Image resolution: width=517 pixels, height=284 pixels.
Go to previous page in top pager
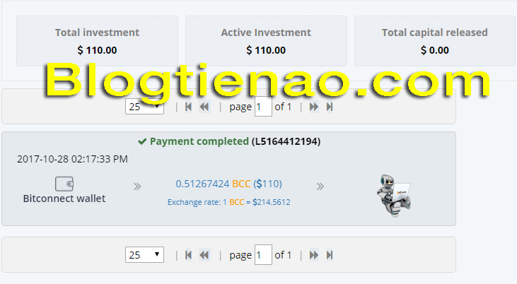(x=204, y=107)
